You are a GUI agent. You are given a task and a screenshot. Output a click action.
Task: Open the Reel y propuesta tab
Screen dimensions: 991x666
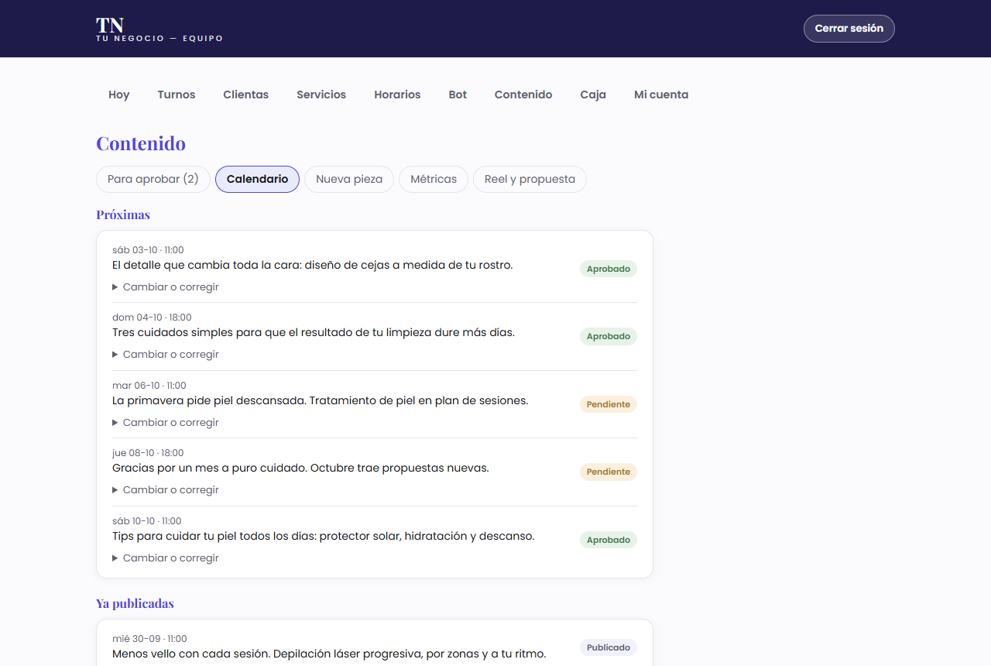tap(530, 179)
